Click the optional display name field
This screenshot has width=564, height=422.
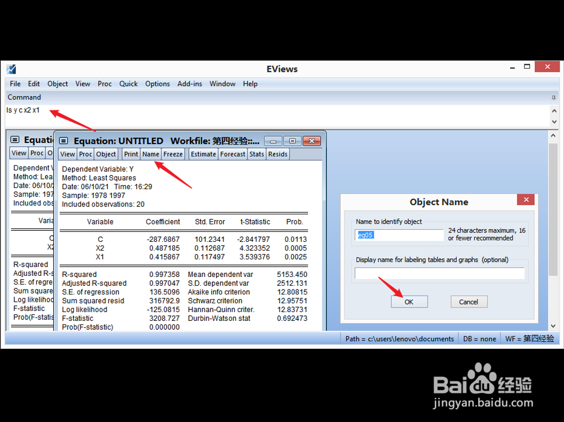point(439,273)
